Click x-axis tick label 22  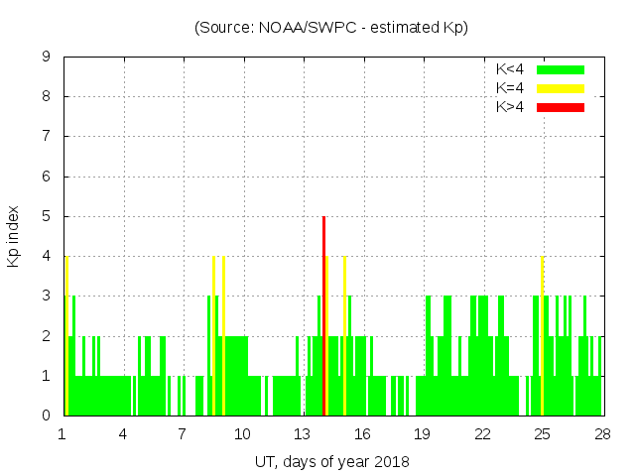pyautogui.click(x=482, y=433)
